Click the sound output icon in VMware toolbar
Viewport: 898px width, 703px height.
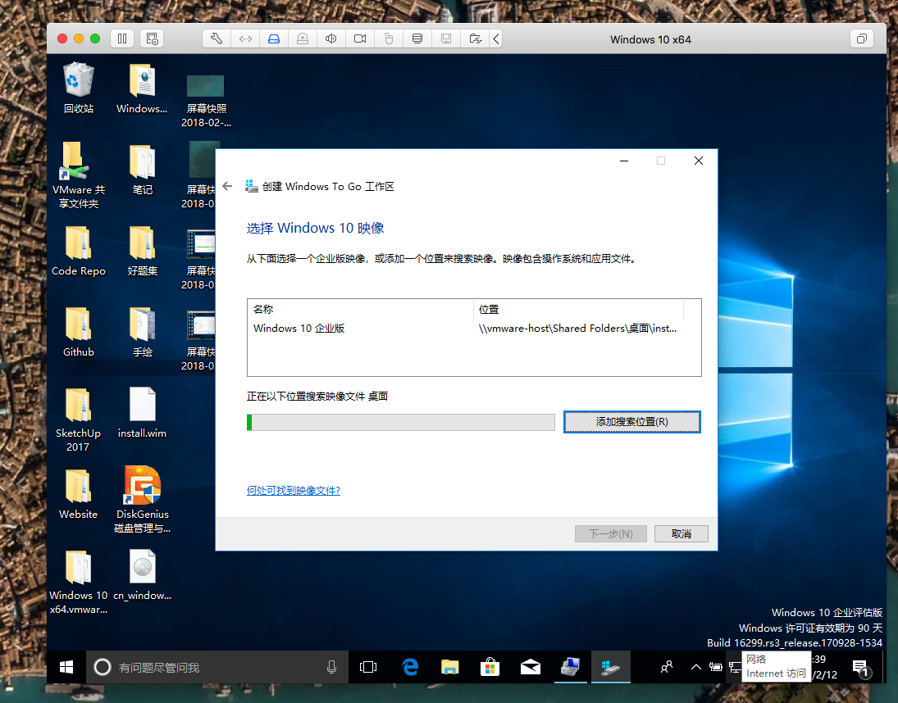[x=330, y=38]
